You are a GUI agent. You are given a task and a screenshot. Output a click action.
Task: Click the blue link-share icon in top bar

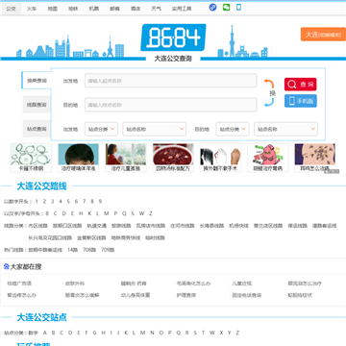pos(212,8)
